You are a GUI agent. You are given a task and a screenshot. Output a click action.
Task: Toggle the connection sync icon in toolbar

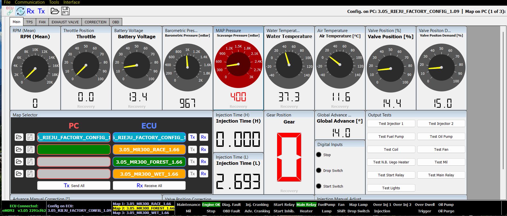[x=20, y=11]
